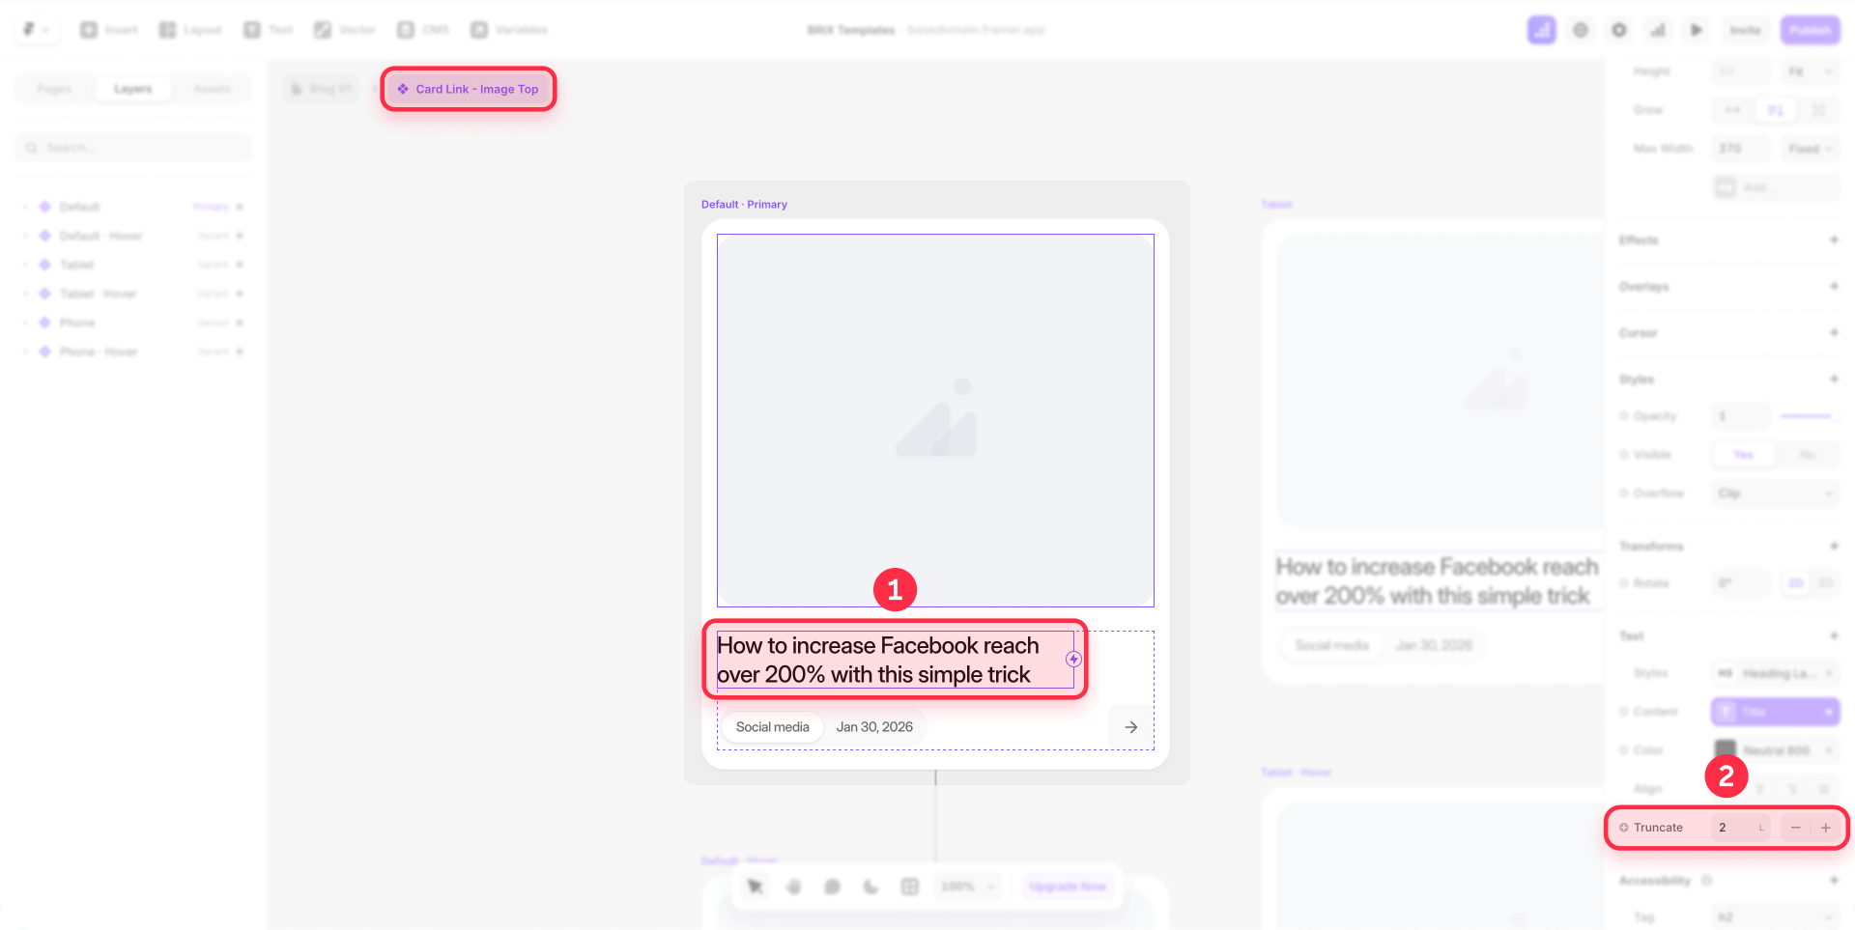Click the highlighted purple top-right toolbar icon
1855x930 pixels.
click(1542, 30)
